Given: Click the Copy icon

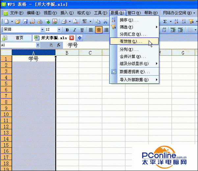Looking at the screenshot, I should point(98,21).
